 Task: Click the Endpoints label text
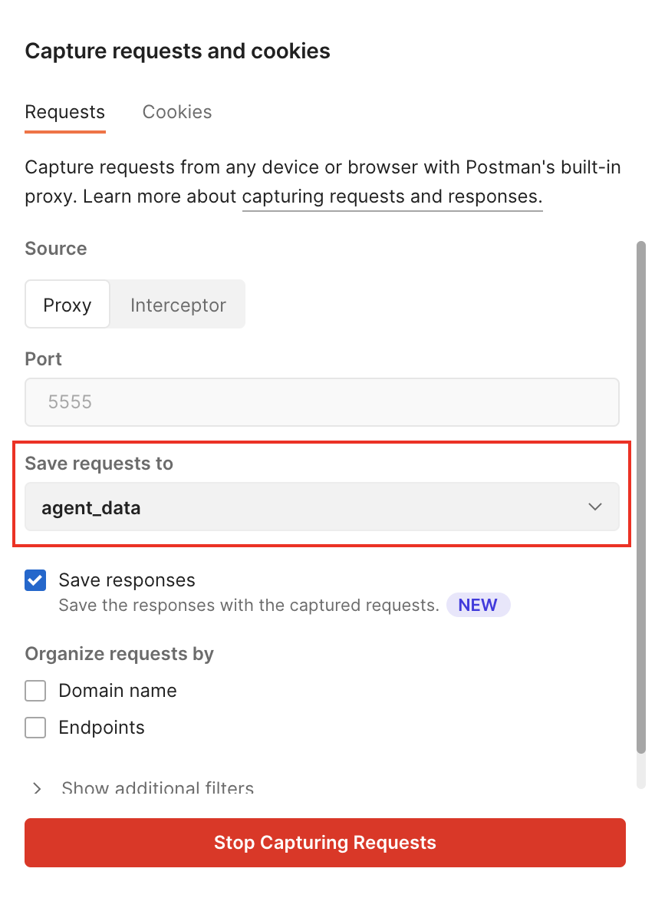[x=101, y=728]
